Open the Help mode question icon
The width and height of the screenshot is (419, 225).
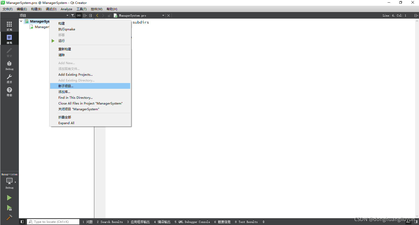9,91
